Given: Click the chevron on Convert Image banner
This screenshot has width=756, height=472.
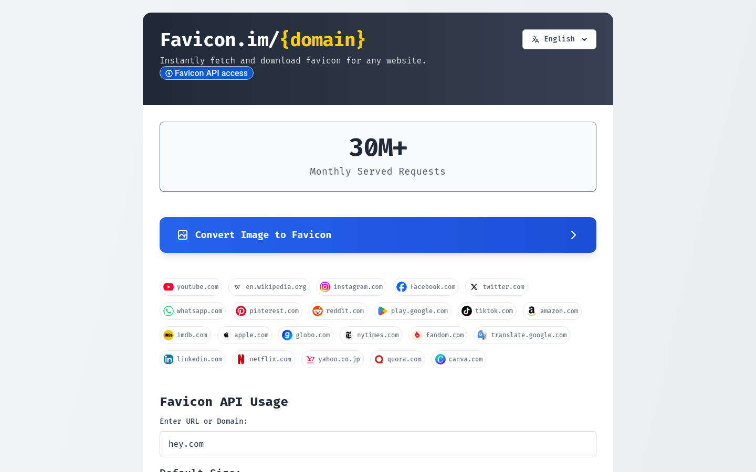Looking at the screenshot, I should click(x=573, y=235).
